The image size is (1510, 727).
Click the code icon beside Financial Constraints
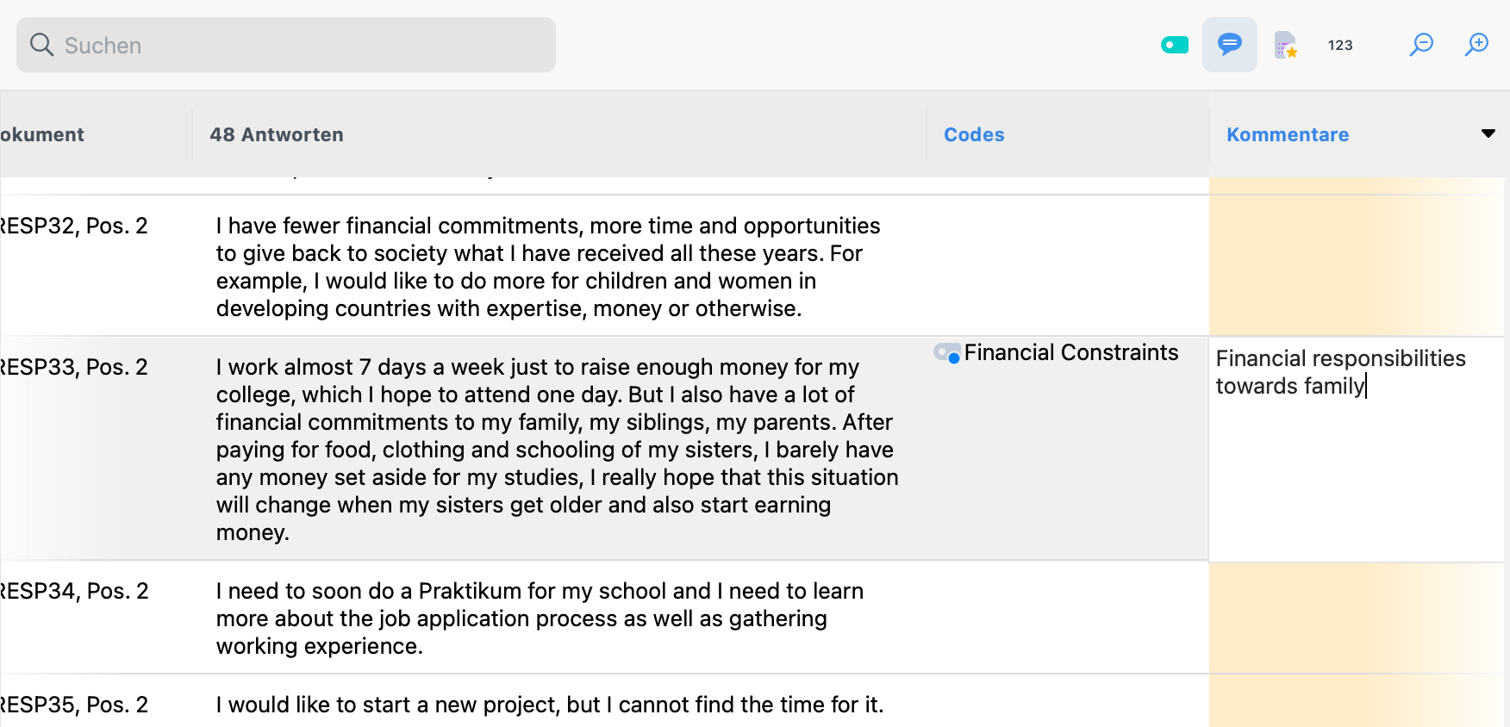click(946, 353)
